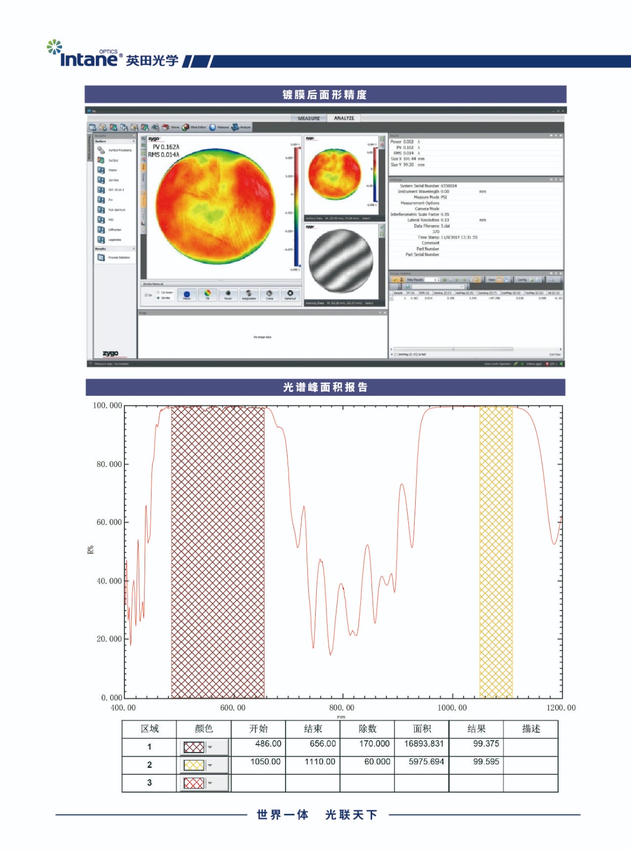Click the statistics table horizontal scrollbar

pyautogui.click(x=453, y=349)
